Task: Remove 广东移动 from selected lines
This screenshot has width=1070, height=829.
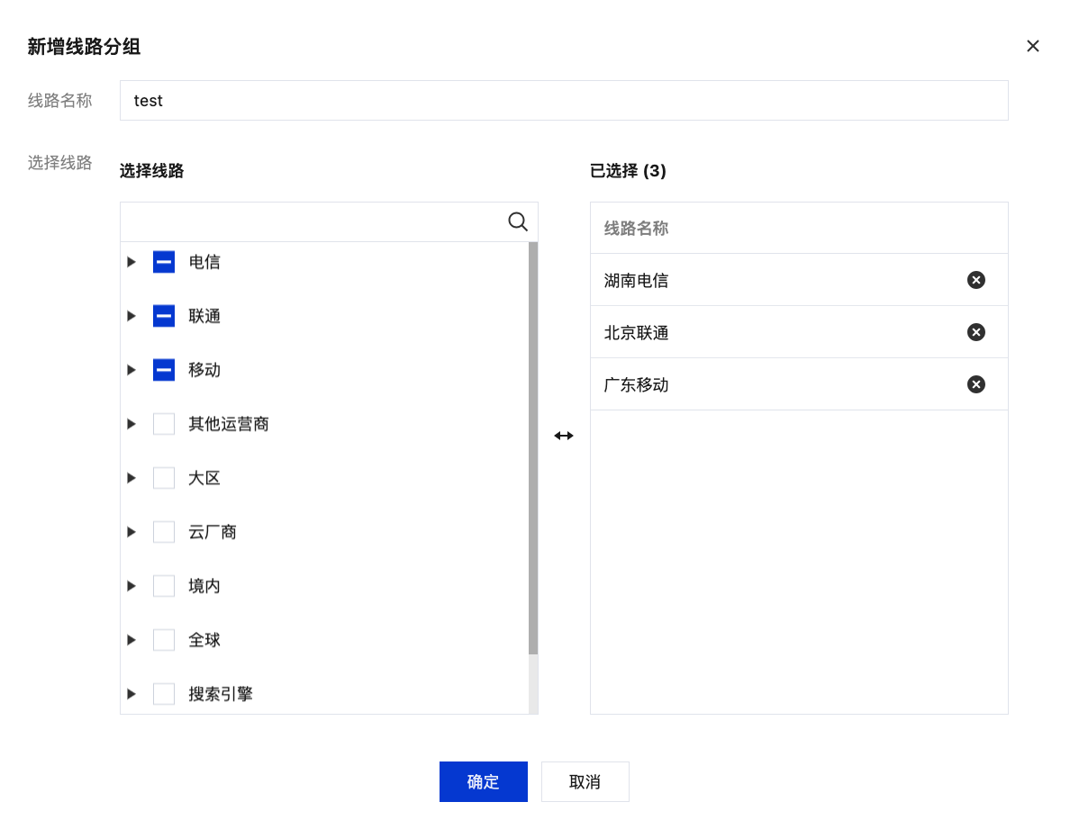Action: (x=976, y=384)
